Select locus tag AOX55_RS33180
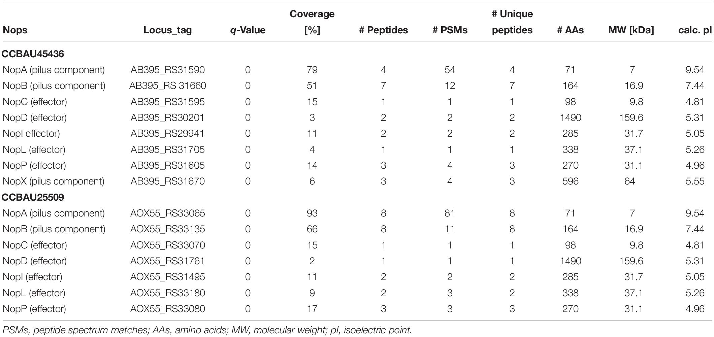 click(167, 293)
